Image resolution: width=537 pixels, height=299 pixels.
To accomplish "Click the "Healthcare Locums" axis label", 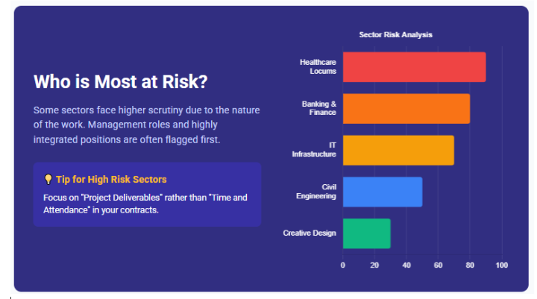I will pos(318,66).
